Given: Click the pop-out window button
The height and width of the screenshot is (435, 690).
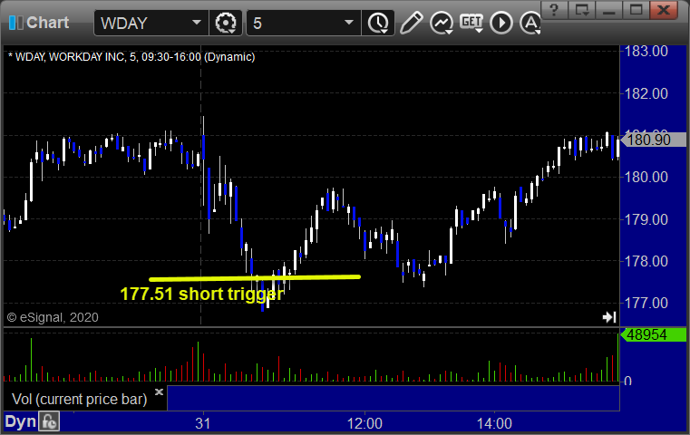Looking at the screenshot, I should click(x=581, y=10).
